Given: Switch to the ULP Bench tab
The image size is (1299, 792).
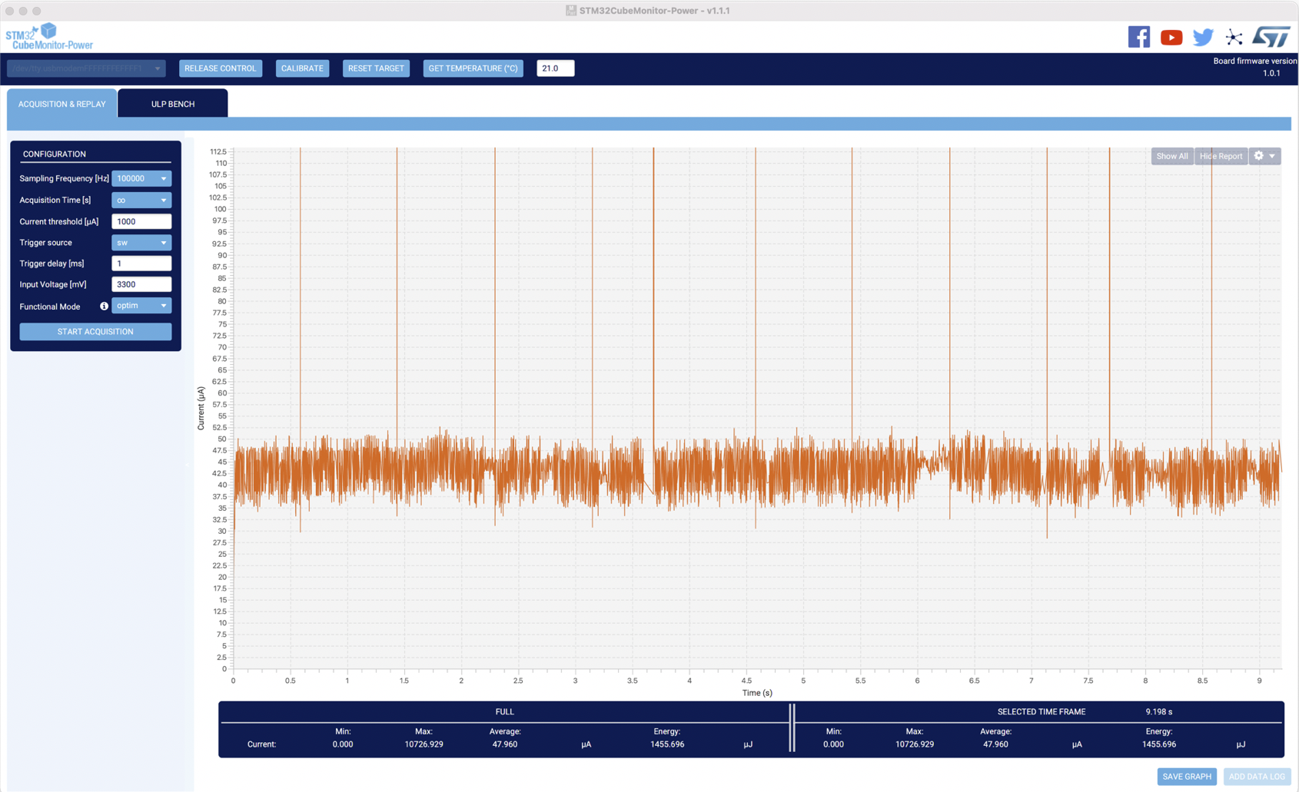Looking at the screenshot, I should 173,104.
